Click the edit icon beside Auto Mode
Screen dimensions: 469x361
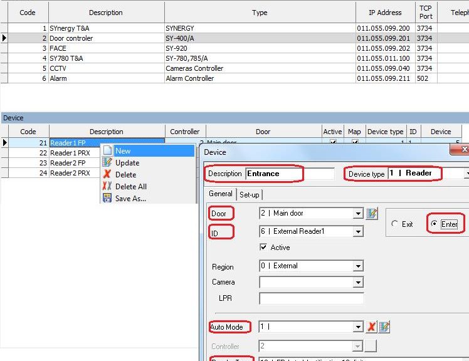pos(384,327)
